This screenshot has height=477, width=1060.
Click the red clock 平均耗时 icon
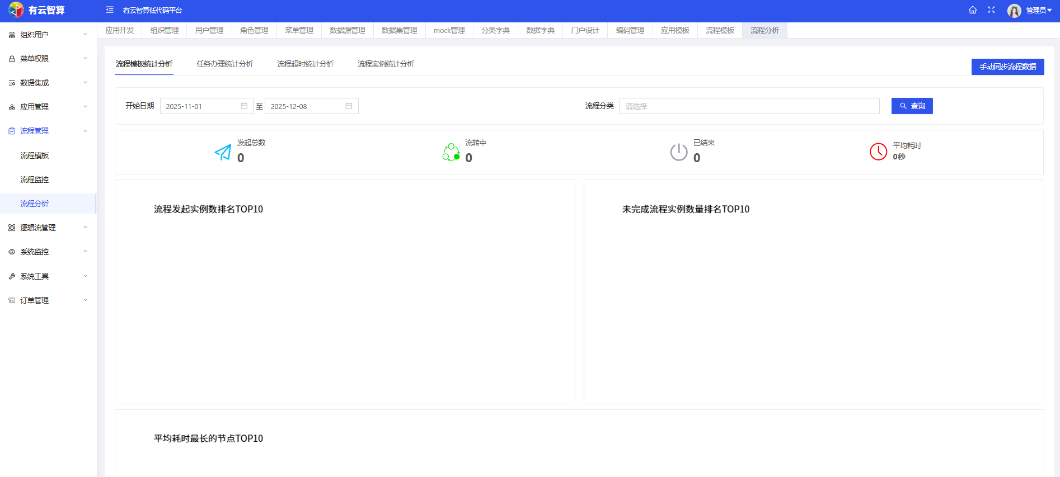click(878, 152)
